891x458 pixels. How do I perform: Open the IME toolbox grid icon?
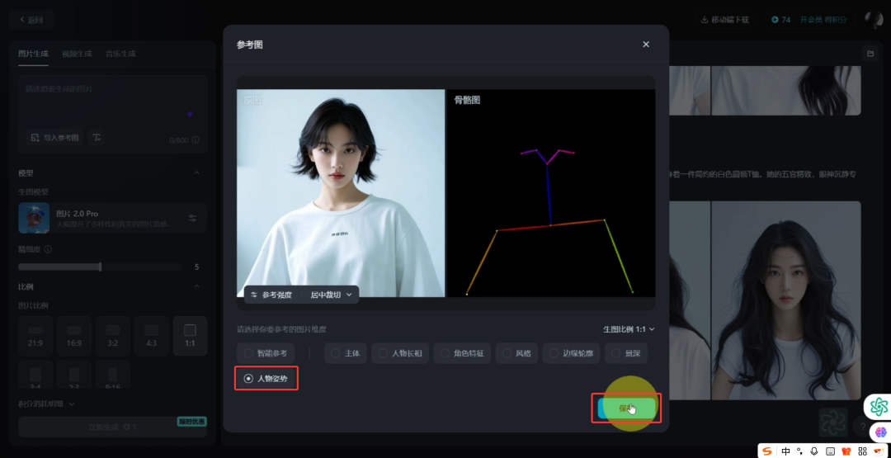862,451
